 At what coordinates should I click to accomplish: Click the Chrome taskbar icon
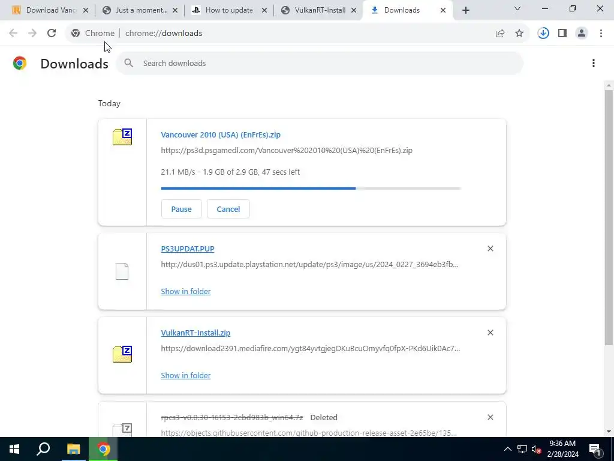pos(103,449)
